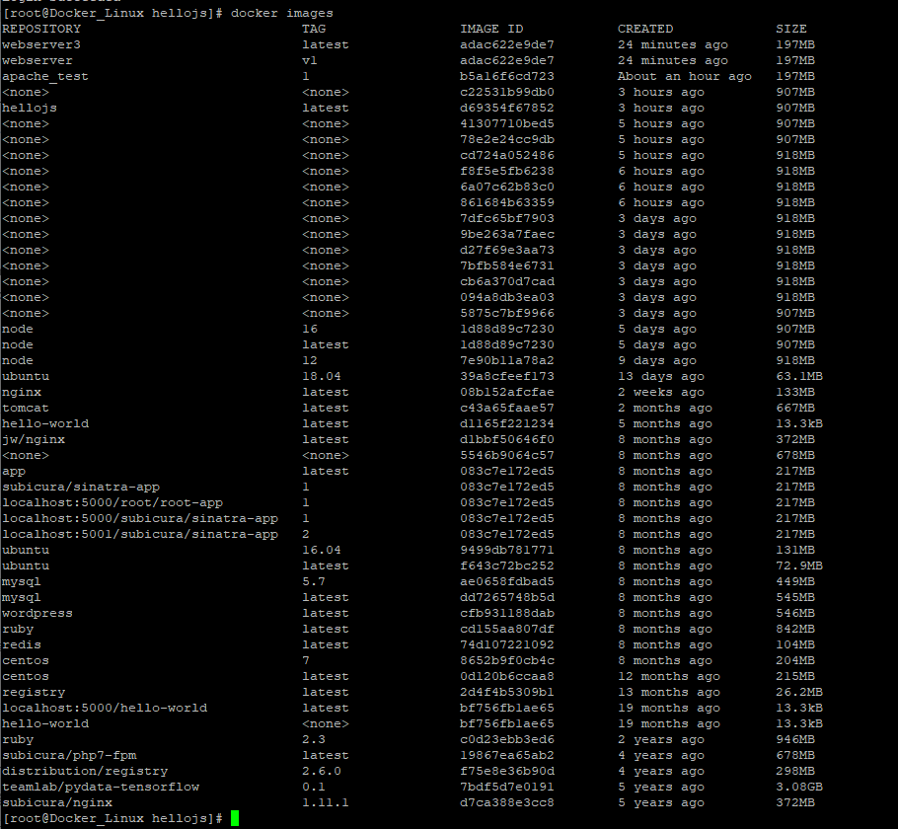Select repository 'apache_test'
Viewport: 898px width, 829px height.
pyautogui.click(x=45, y=76)
